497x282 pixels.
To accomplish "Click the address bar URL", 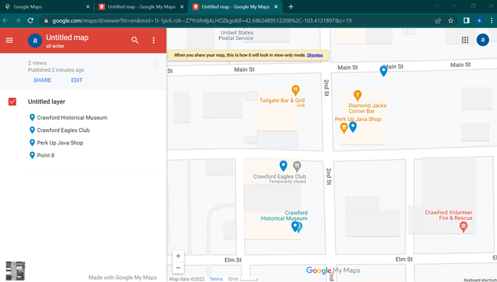I will point(202,20).
